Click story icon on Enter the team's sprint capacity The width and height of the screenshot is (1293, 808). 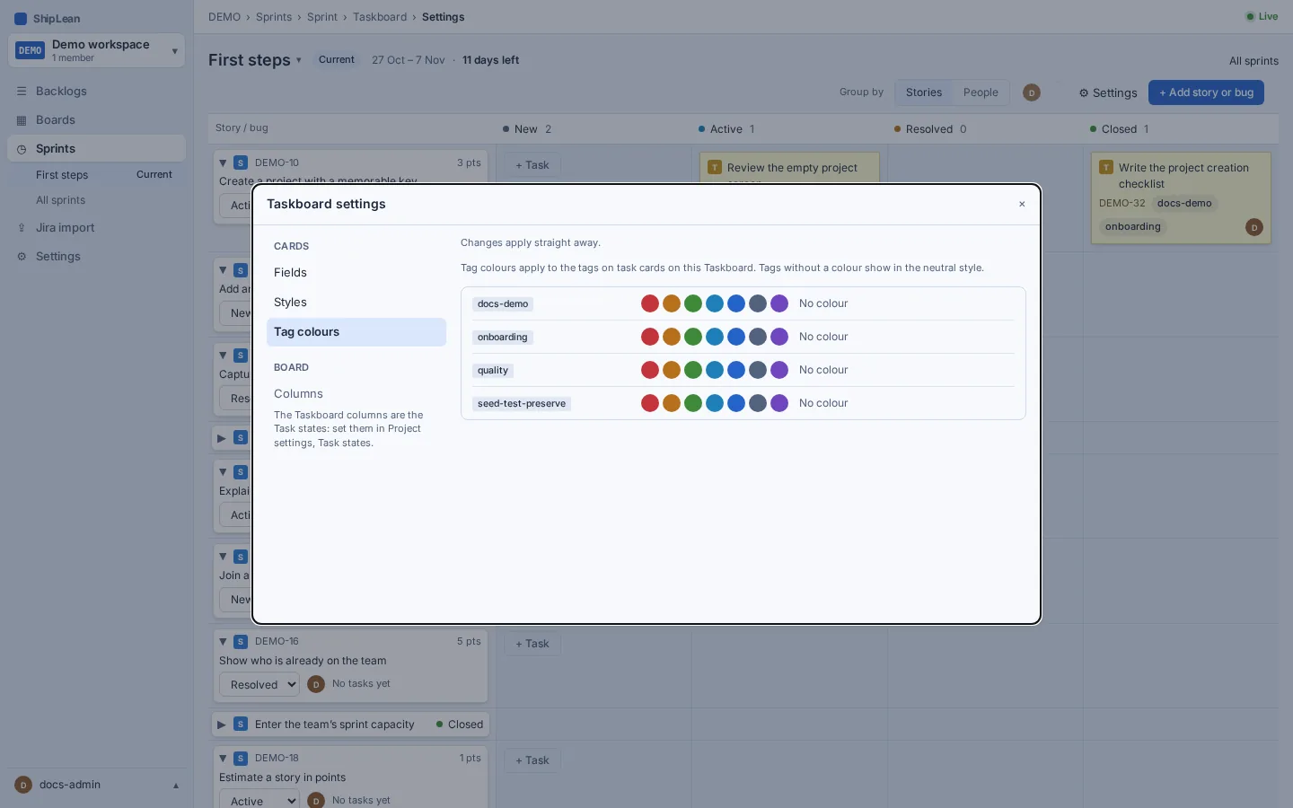[x=241, y=724]
